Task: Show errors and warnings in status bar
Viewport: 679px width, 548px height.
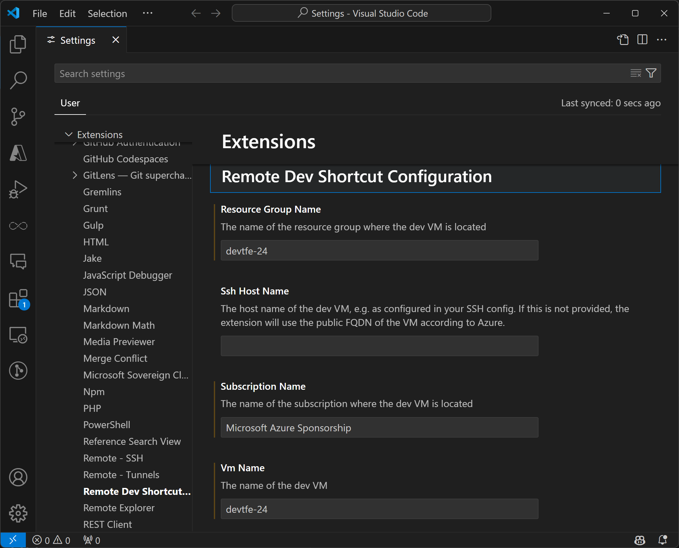Action: pos(51,540)
